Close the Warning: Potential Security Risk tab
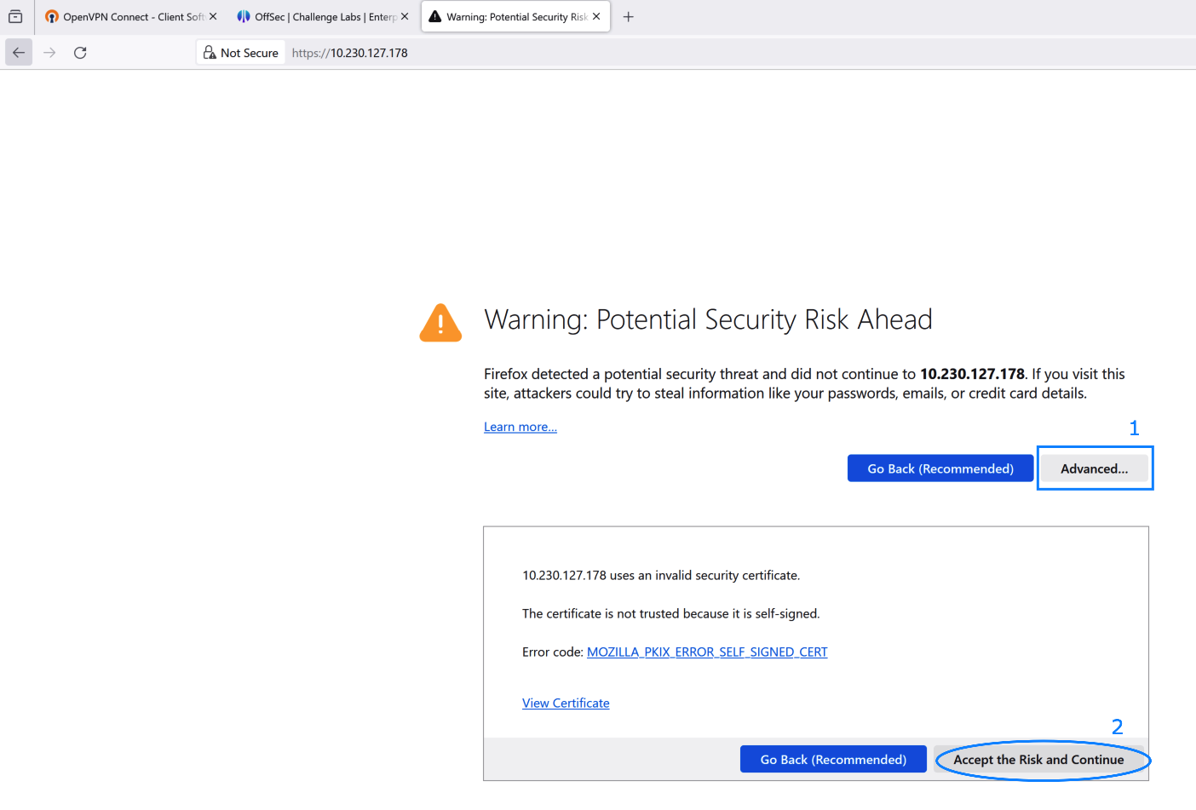Screen dimensions: 1196x810 tap(596, 16)
